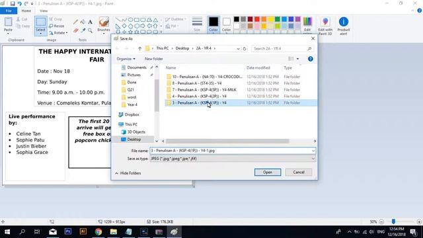
Task: Open the Brushes tool
Action: click(x=104, y=25)
